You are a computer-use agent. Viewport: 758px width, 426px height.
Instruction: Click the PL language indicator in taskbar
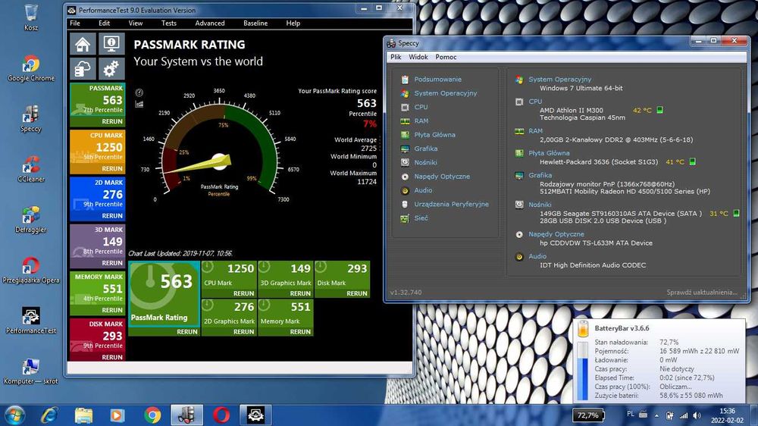(x=631, y=414)
